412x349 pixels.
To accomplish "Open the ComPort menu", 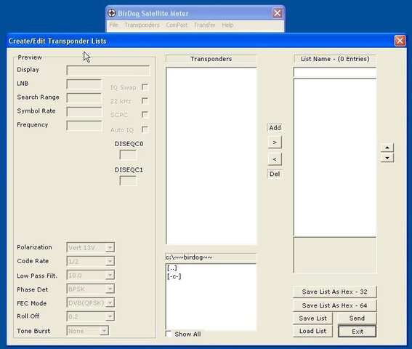I will (177, 25).
